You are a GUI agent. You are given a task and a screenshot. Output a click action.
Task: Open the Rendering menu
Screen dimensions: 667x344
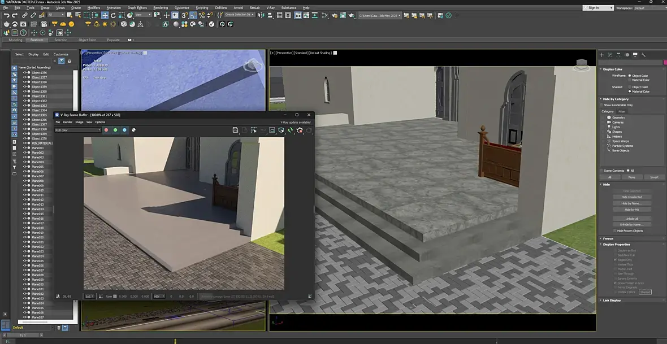coord(161,8)
